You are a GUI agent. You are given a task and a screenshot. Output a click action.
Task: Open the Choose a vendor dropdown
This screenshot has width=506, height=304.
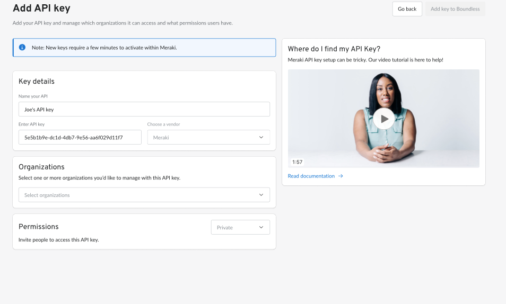pos(208,137)
